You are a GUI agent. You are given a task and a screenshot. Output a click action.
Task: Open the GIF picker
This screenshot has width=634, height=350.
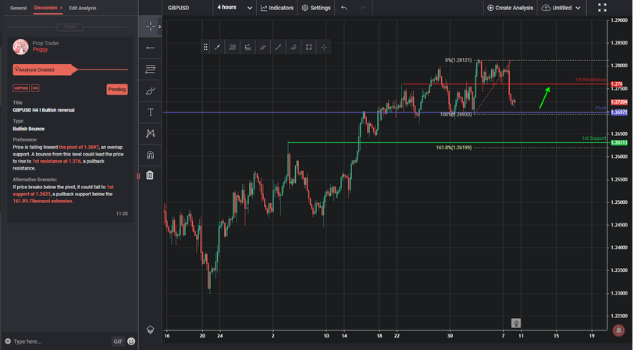click(118, 341)
